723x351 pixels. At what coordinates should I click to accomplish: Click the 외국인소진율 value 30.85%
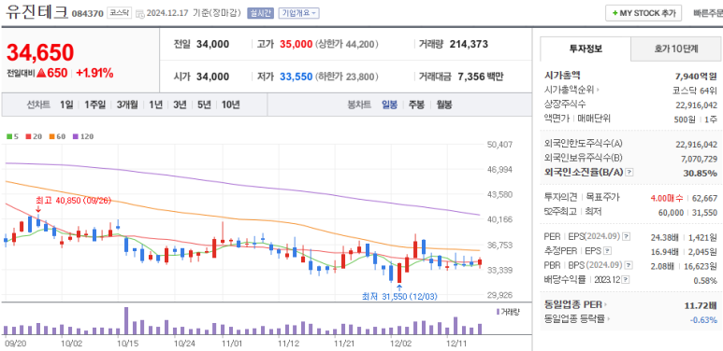pyautogui.click(x=700, y=173)
